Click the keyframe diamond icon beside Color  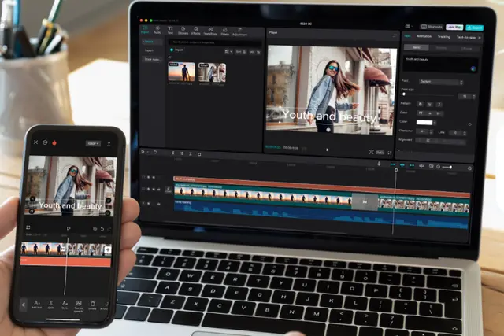point(469,124)
